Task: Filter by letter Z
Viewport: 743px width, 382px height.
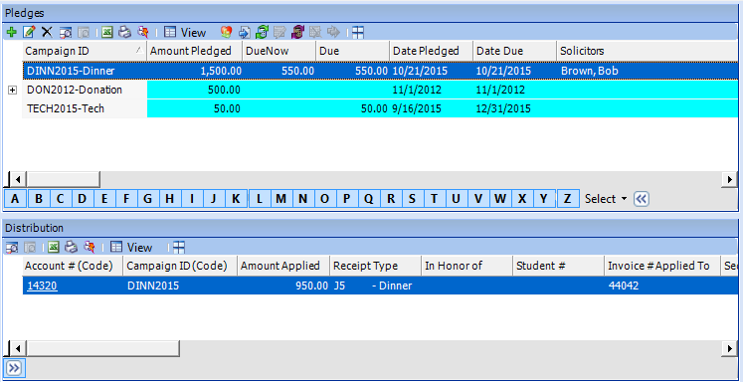Action: (x=568, y=199)
